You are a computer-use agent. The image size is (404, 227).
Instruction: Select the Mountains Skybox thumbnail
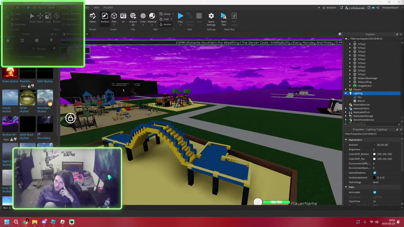(45, 97)
